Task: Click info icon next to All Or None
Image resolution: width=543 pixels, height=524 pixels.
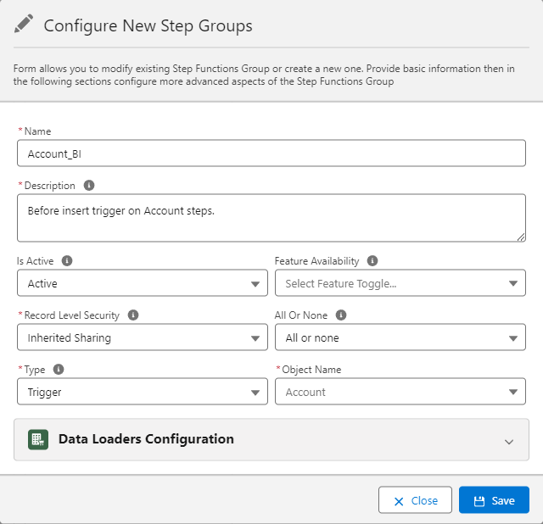Action: 341,315
